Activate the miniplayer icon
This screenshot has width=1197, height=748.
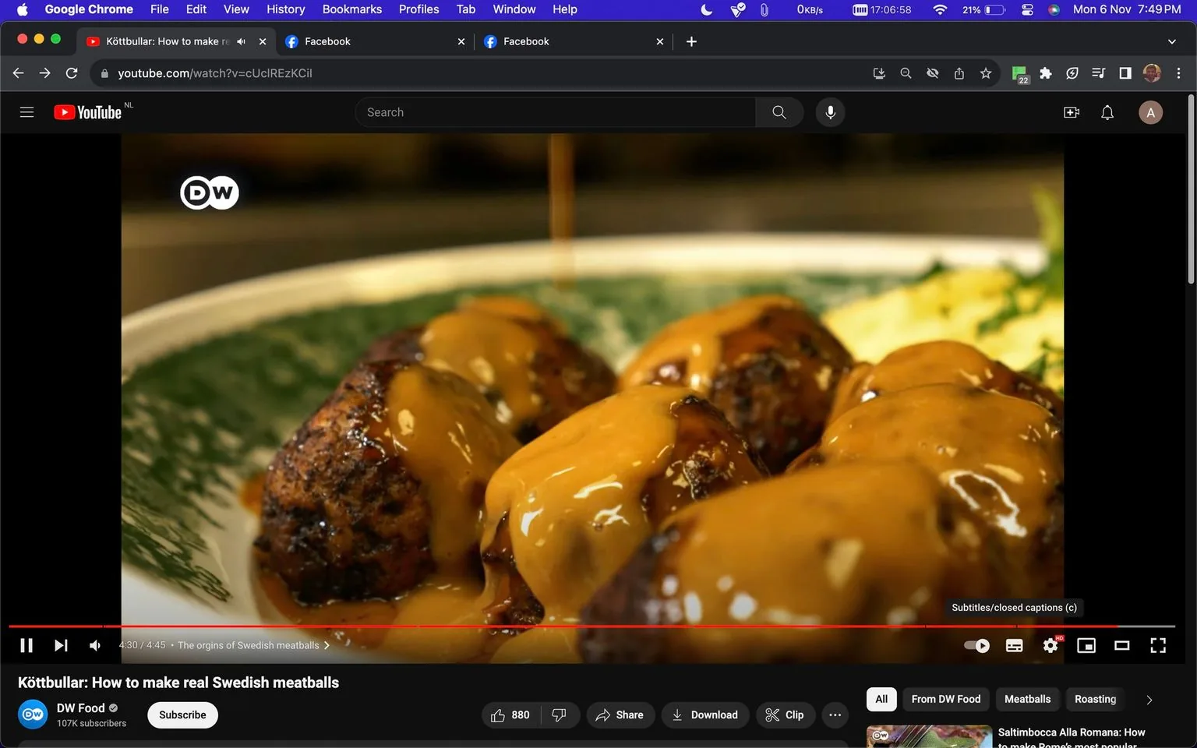1086,645
